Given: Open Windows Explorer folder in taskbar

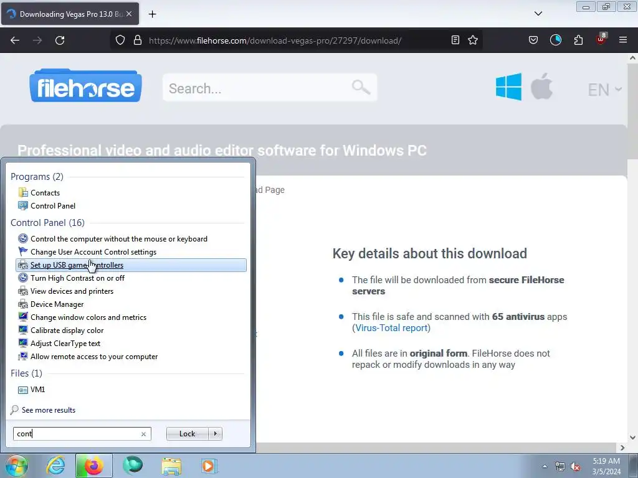Looking at the screenshot, I should click(171, 466).
